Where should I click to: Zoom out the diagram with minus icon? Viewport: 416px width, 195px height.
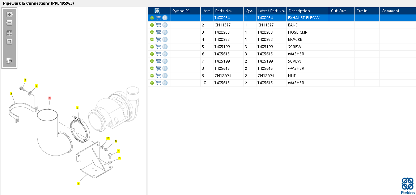pyautogui.click(x=9, y=23)
